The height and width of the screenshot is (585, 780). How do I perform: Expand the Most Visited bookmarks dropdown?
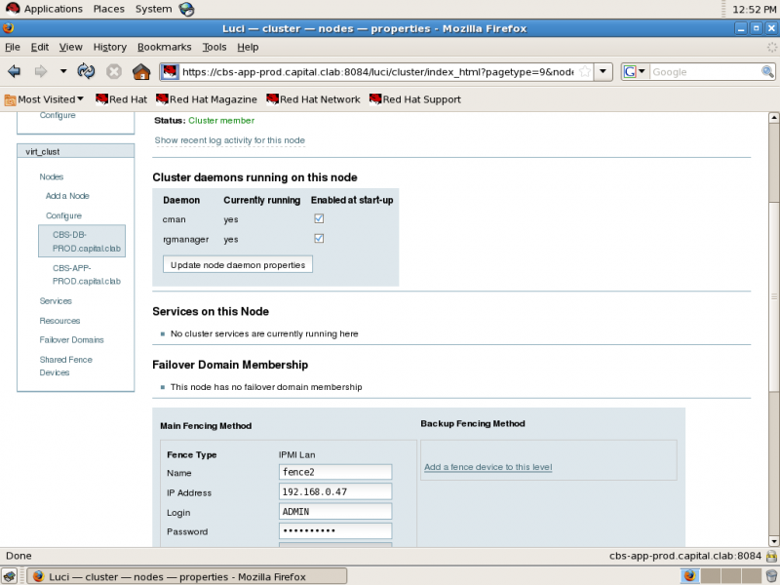coord(44,99)
